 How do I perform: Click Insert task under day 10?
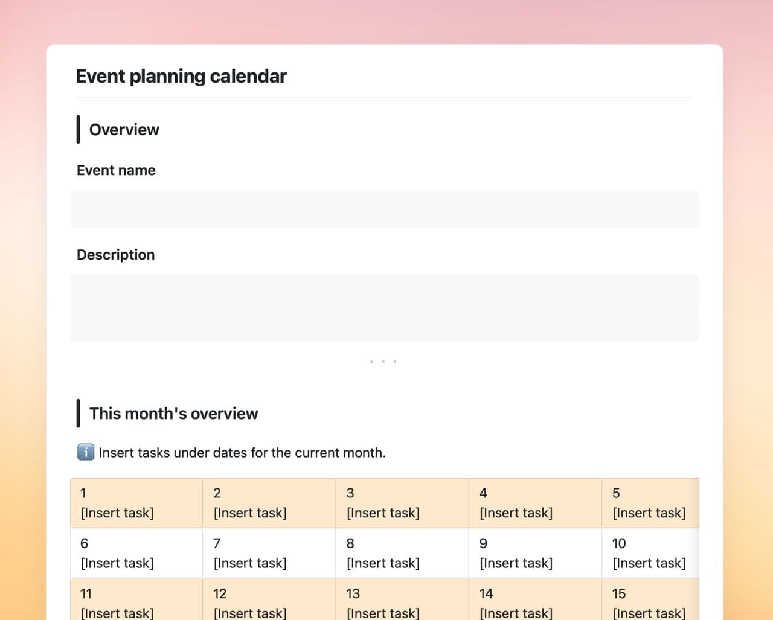tap(649, 563)
